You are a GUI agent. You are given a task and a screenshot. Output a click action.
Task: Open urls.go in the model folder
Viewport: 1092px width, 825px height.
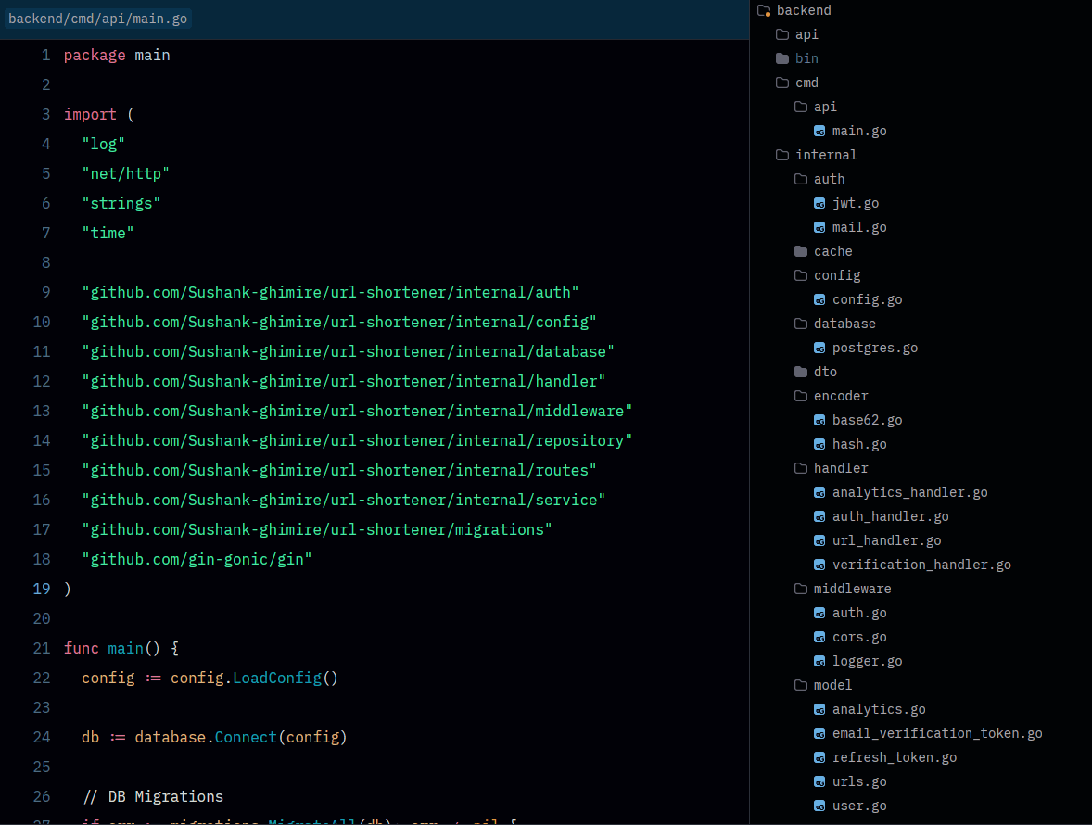[x=859, y=781]
